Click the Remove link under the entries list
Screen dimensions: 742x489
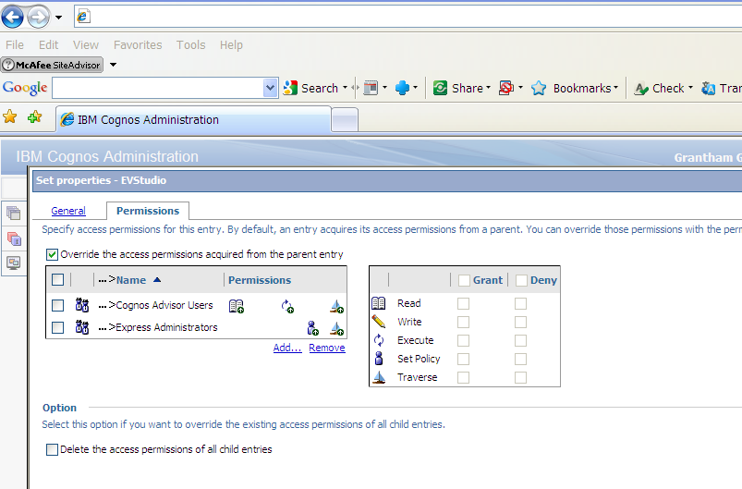[x=327, y=348]
